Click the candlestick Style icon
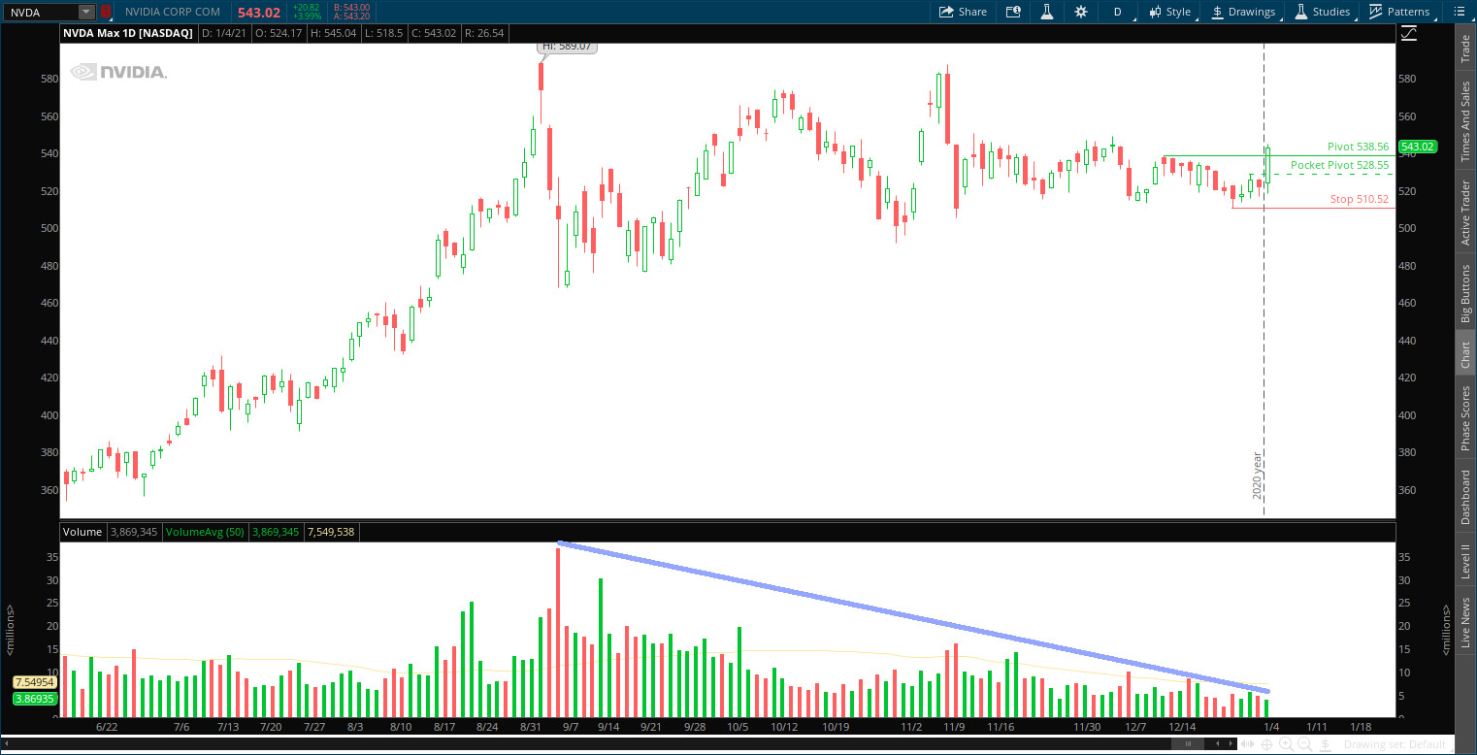Image resolution: width=1477 pixels, height=755 pixels. coord(1156,12)
